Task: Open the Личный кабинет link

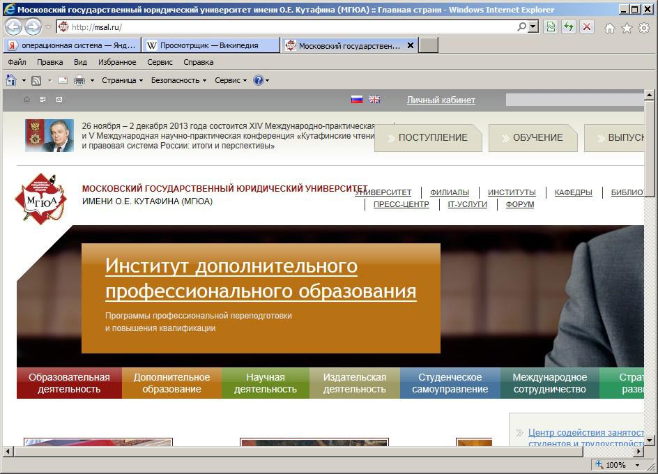Action: [441, 100]
